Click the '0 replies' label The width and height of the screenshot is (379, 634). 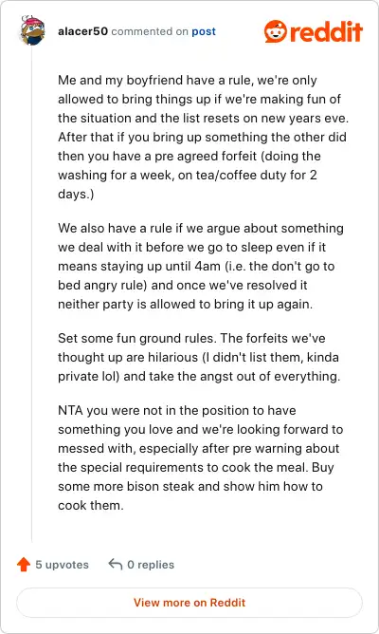151,565
